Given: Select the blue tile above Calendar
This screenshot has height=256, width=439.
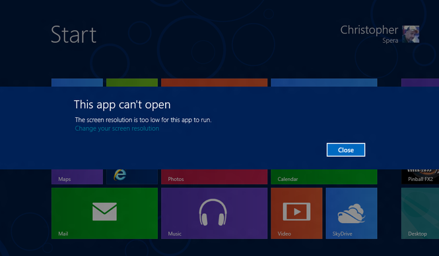Looking at the screenshot, I should pos(324,83).
